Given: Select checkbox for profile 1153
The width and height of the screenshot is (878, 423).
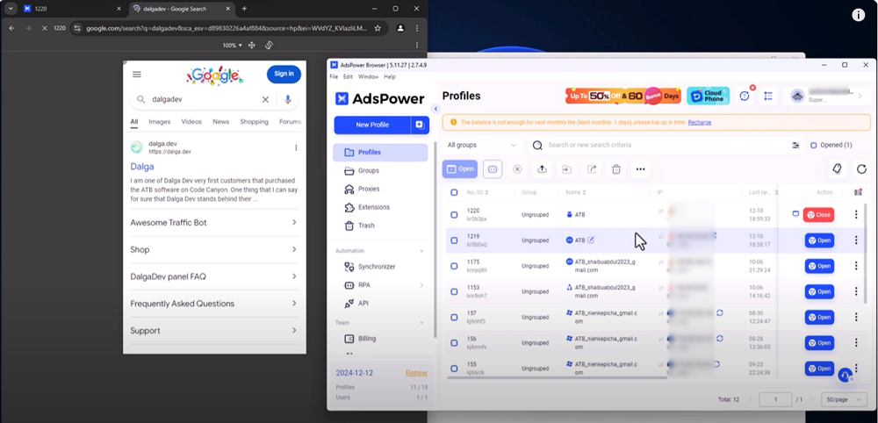Looking at the screenshot, I should [x=454, y=292].
